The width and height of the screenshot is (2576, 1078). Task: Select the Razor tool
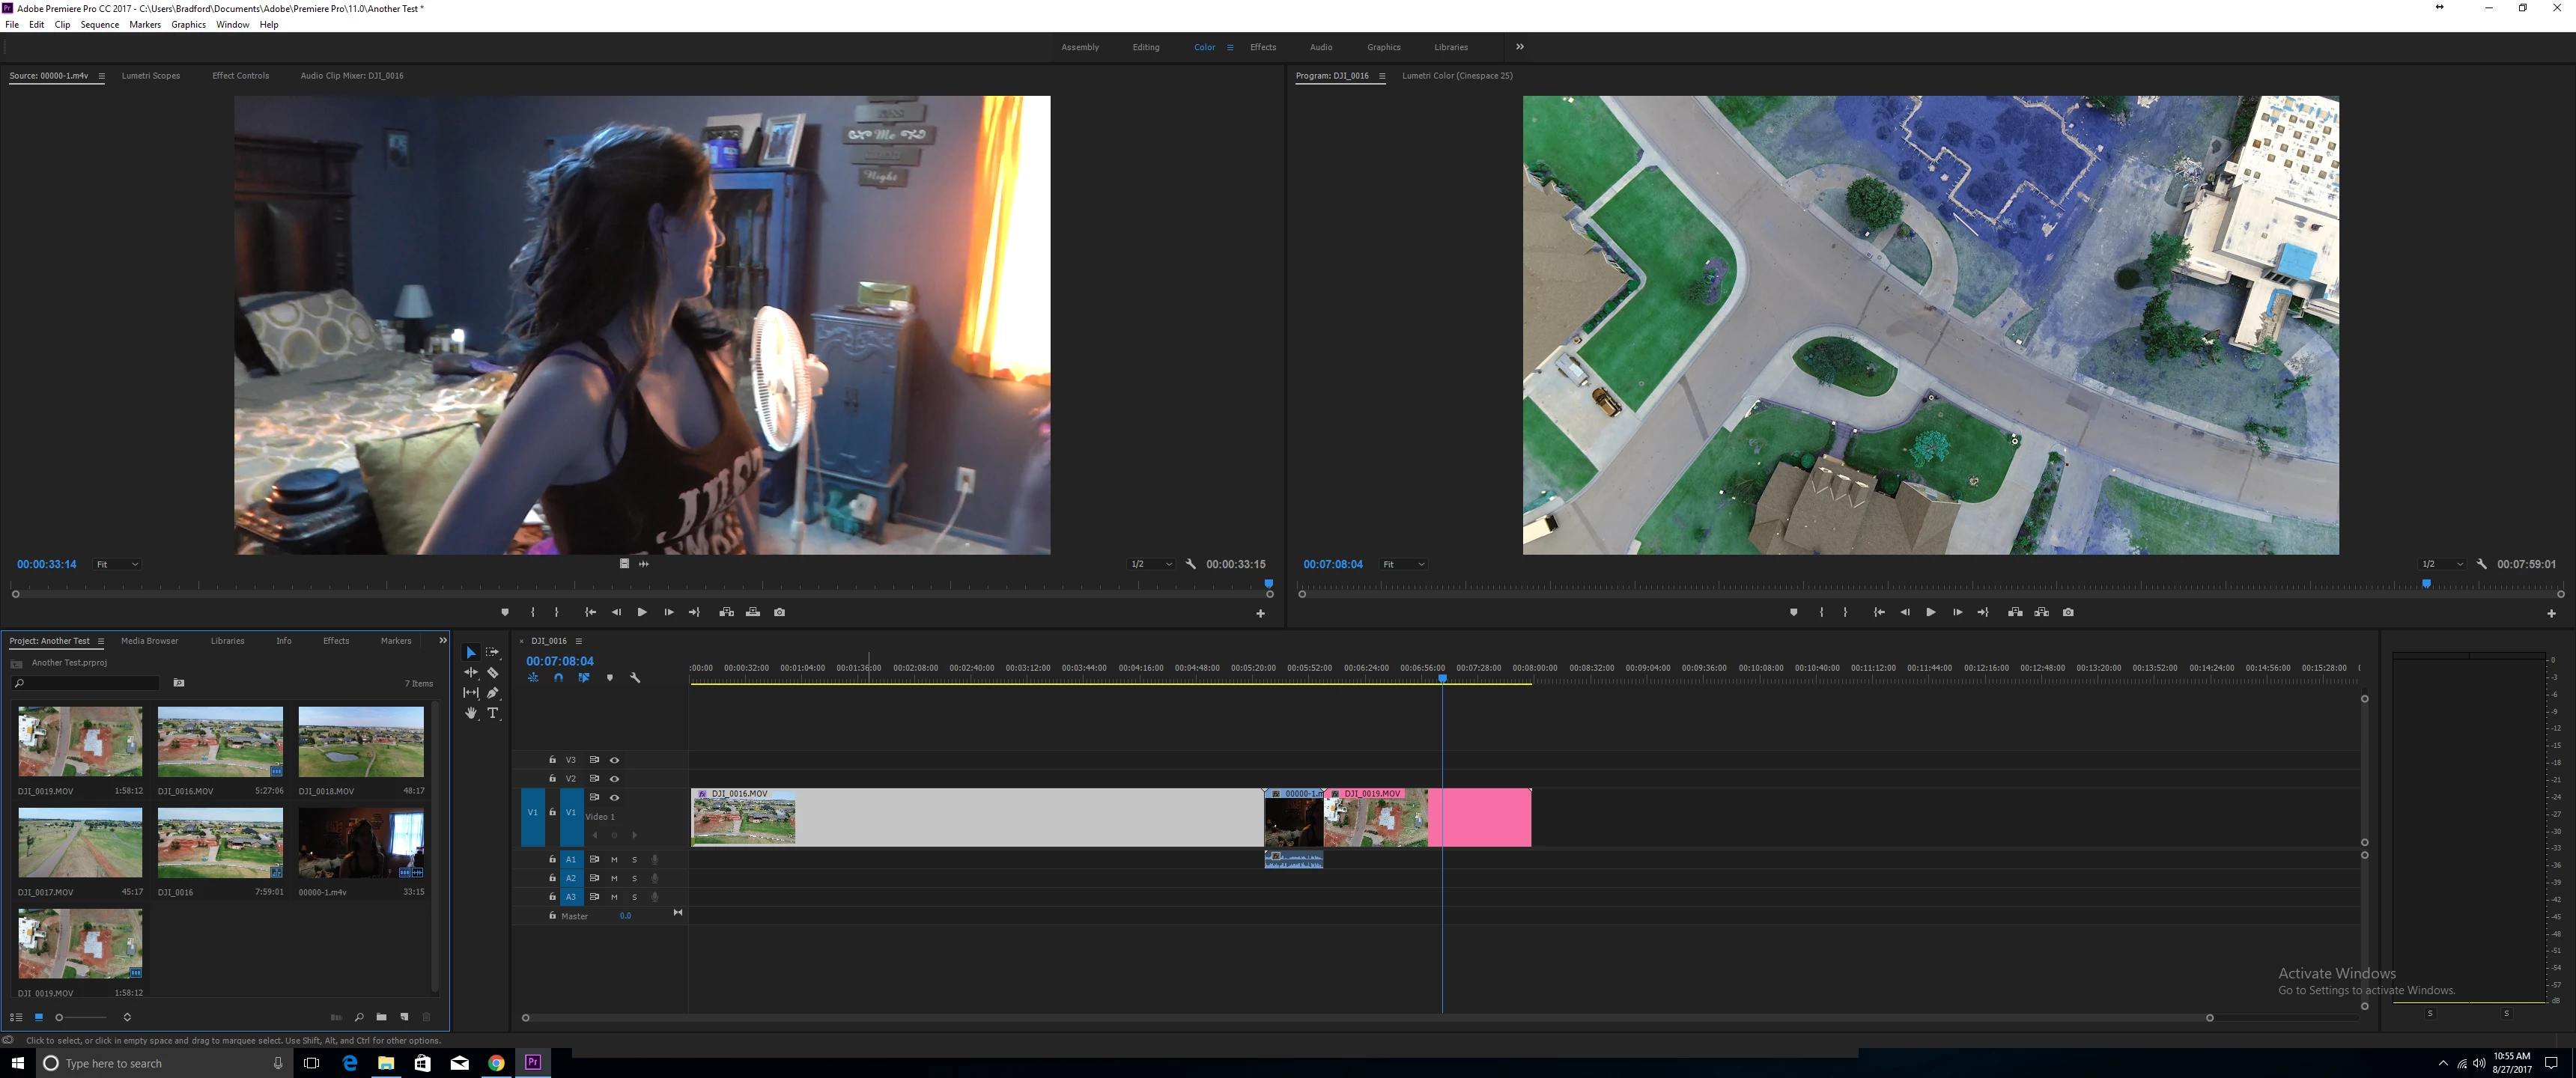(x=493, y=673)
